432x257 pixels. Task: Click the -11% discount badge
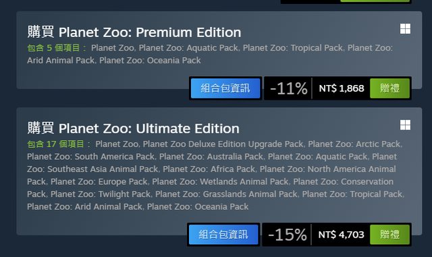coord(288,88)
